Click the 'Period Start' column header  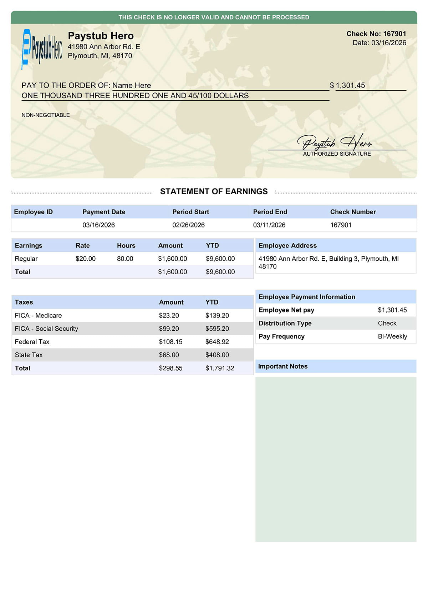(x=191, y=212)
